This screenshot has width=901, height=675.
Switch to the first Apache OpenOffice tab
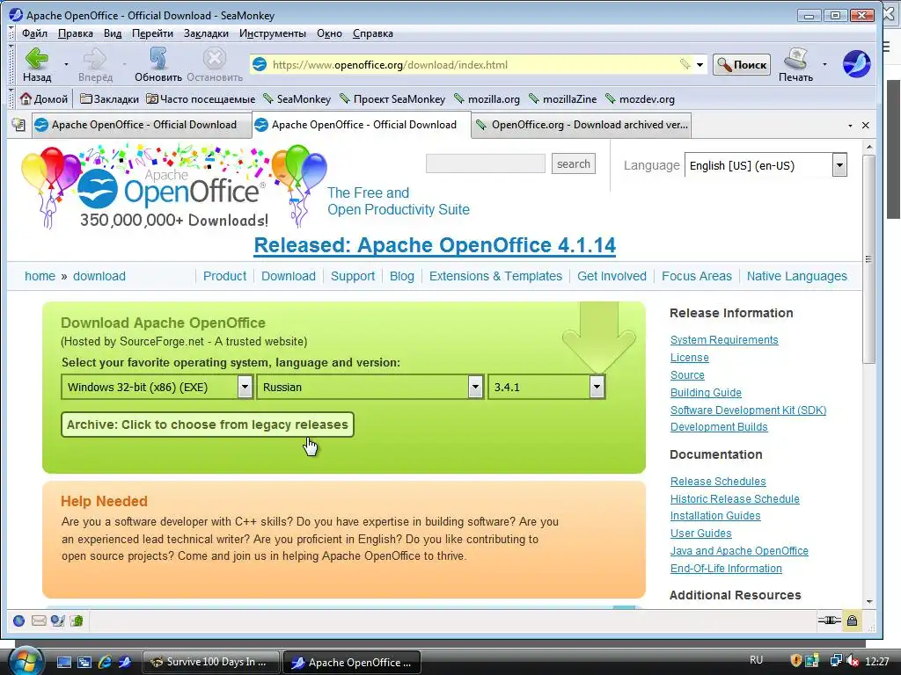pos(142,125)
